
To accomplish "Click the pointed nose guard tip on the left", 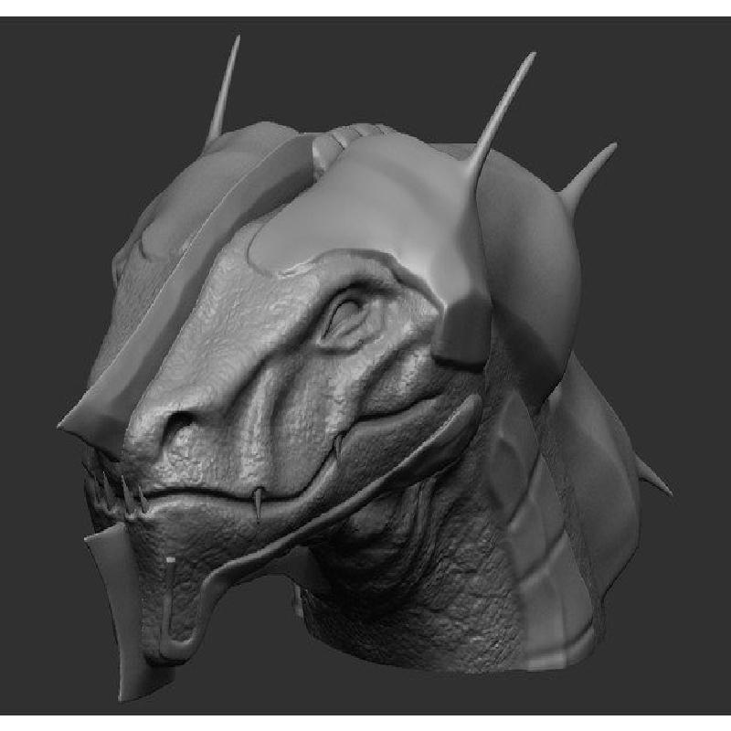I will pos(71,422).
